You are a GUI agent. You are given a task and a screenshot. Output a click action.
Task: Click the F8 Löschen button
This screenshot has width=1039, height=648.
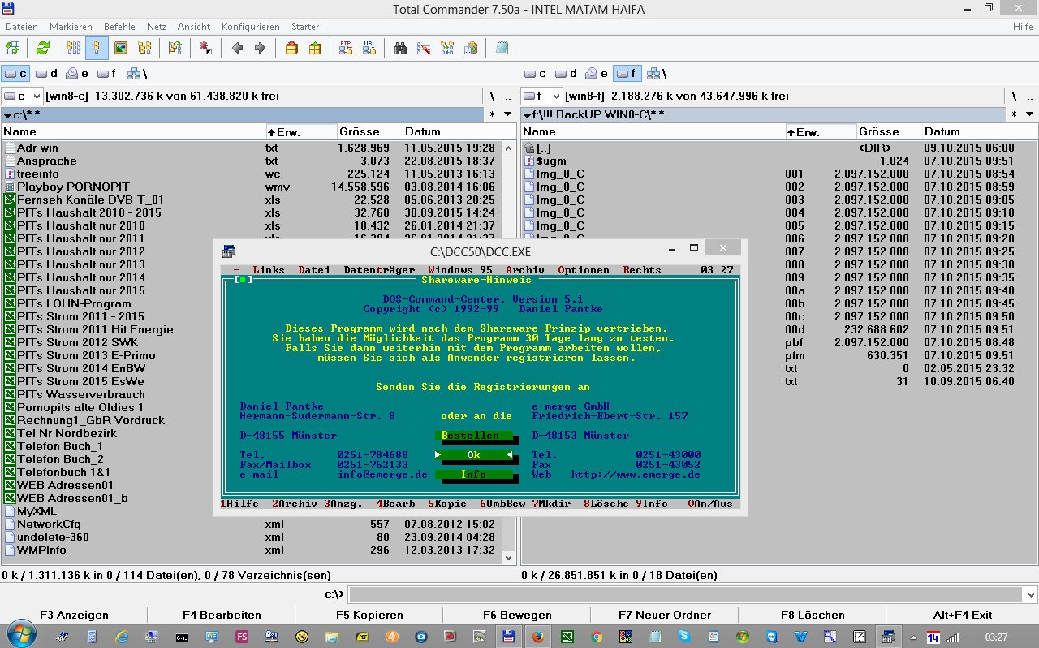[x=813, y=615]
